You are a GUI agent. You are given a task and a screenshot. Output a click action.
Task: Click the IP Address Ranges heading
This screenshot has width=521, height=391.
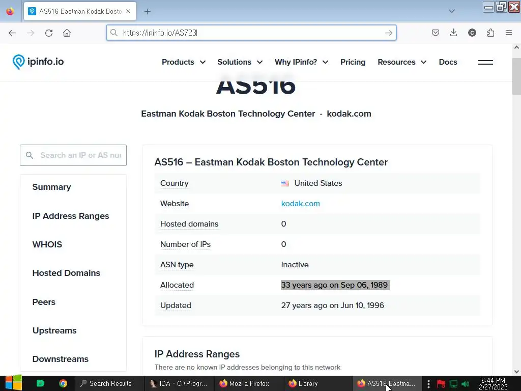pyautogui.click(x=197, y=354)
